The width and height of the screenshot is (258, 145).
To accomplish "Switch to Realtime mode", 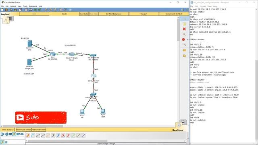I will tap(178, 130).
